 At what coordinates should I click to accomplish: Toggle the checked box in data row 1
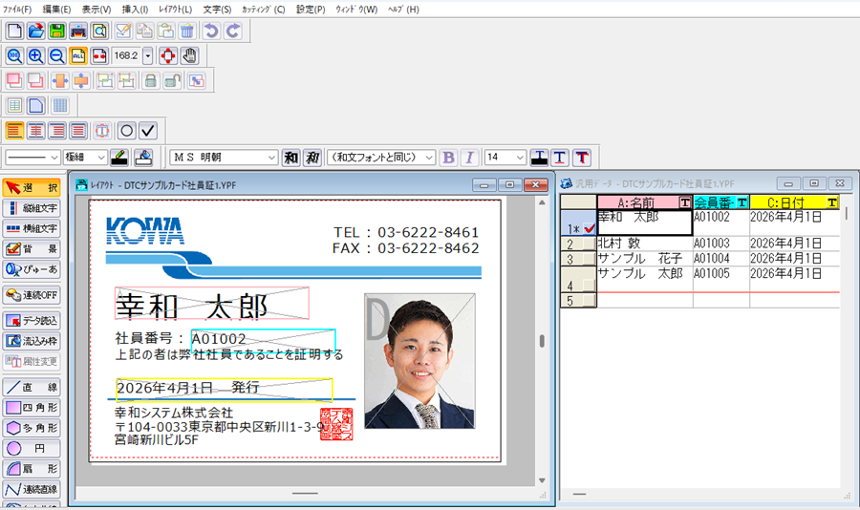[x=589, y=229]
